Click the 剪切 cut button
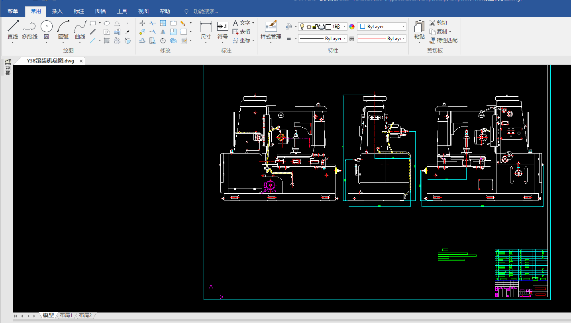This screenshot has height=323, width=571. (x=438, y=23)
